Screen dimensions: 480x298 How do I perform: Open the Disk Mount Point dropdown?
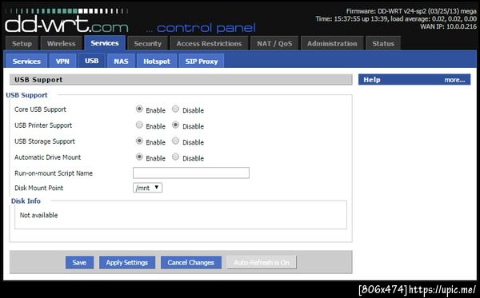pyautogui.click(x=147, y=188)
